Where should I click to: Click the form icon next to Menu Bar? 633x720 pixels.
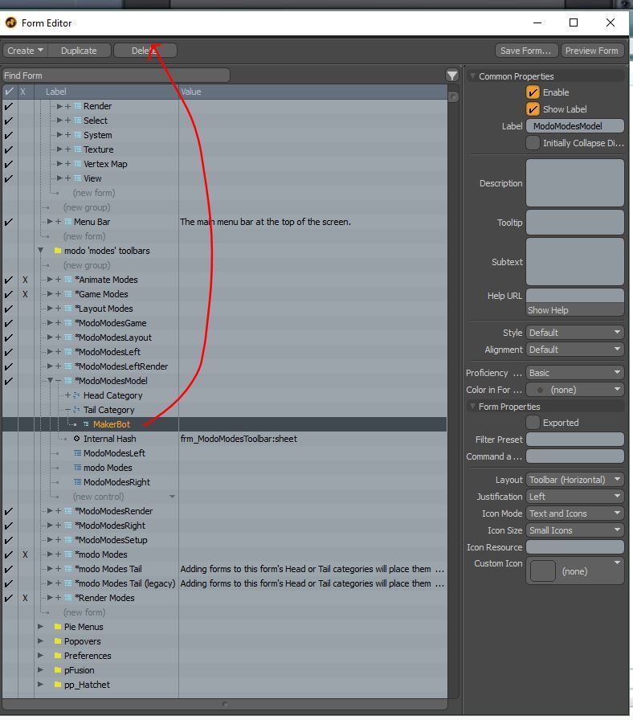[68, 222]
